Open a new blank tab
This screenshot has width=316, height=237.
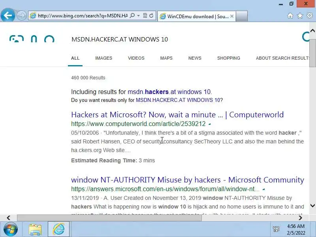click(x=242, y=16)
